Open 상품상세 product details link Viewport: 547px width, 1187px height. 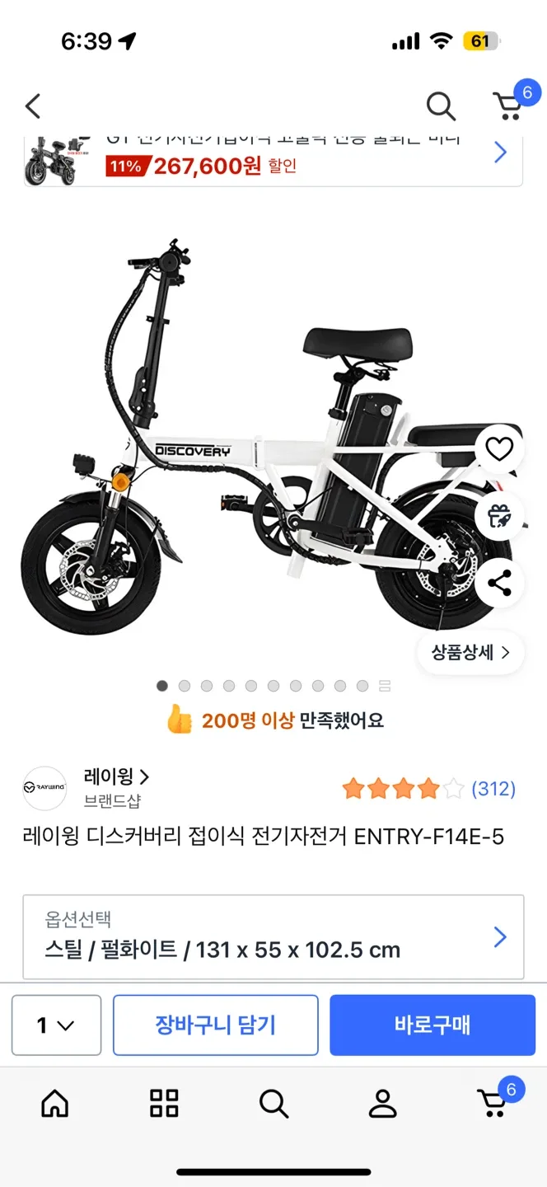click(470, 653)
